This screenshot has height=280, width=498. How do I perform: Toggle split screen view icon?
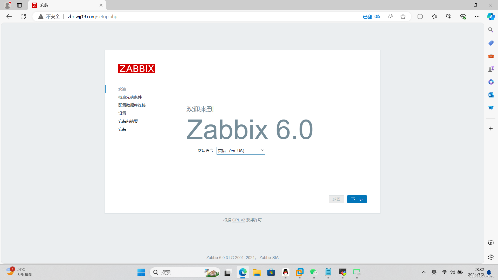420,17
